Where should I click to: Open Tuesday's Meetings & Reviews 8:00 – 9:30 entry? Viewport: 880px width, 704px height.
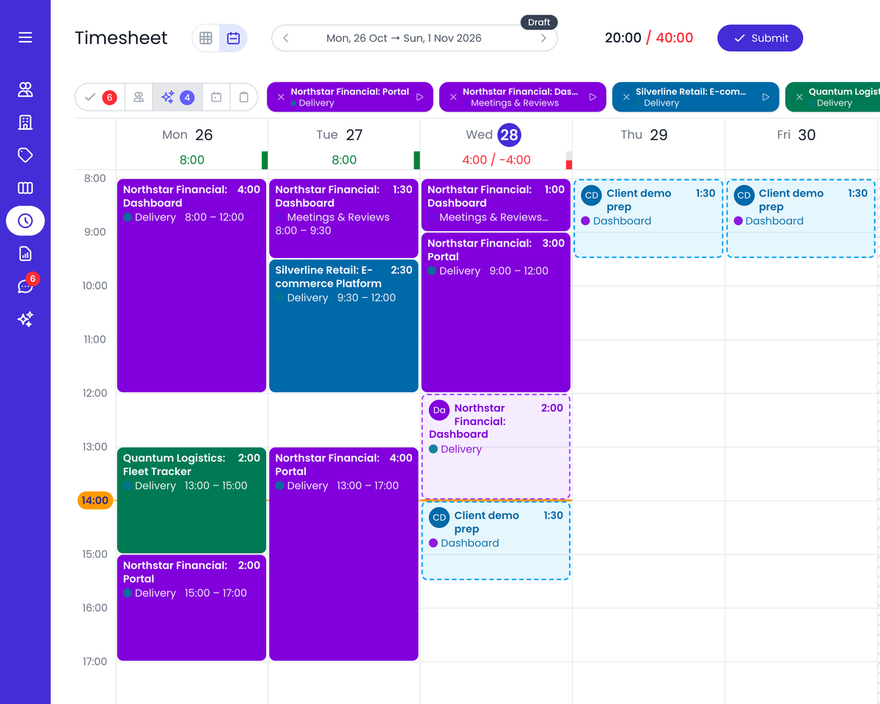point(344,219)
